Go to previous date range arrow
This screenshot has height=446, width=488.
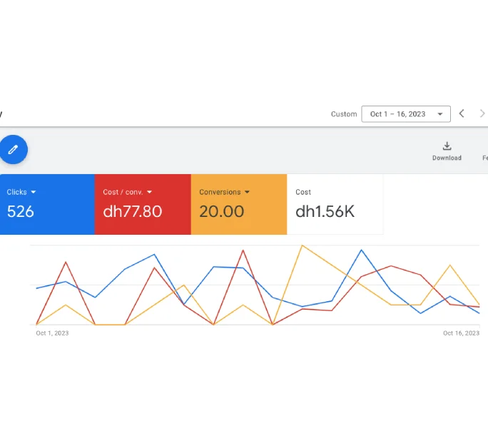click(462, 113)
